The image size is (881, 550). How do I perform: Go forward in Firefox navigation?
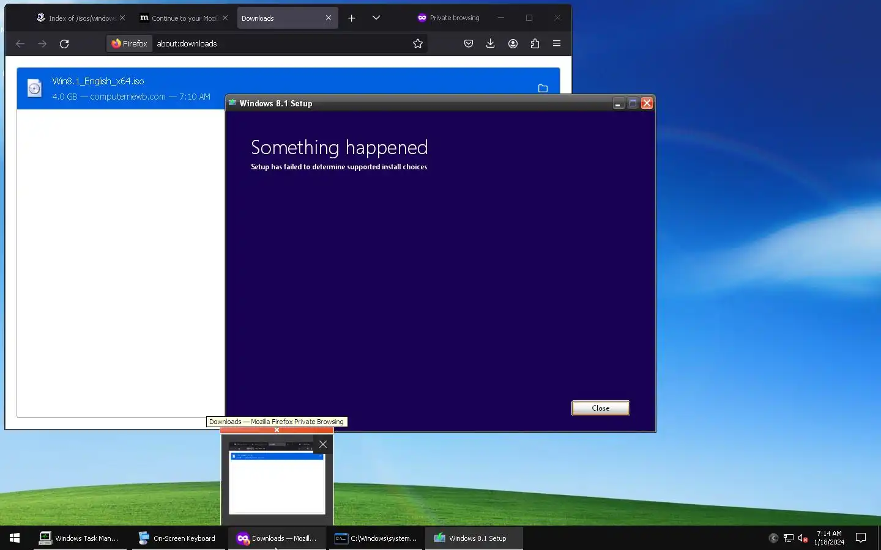pyautogui.click(x=42, y=43)
